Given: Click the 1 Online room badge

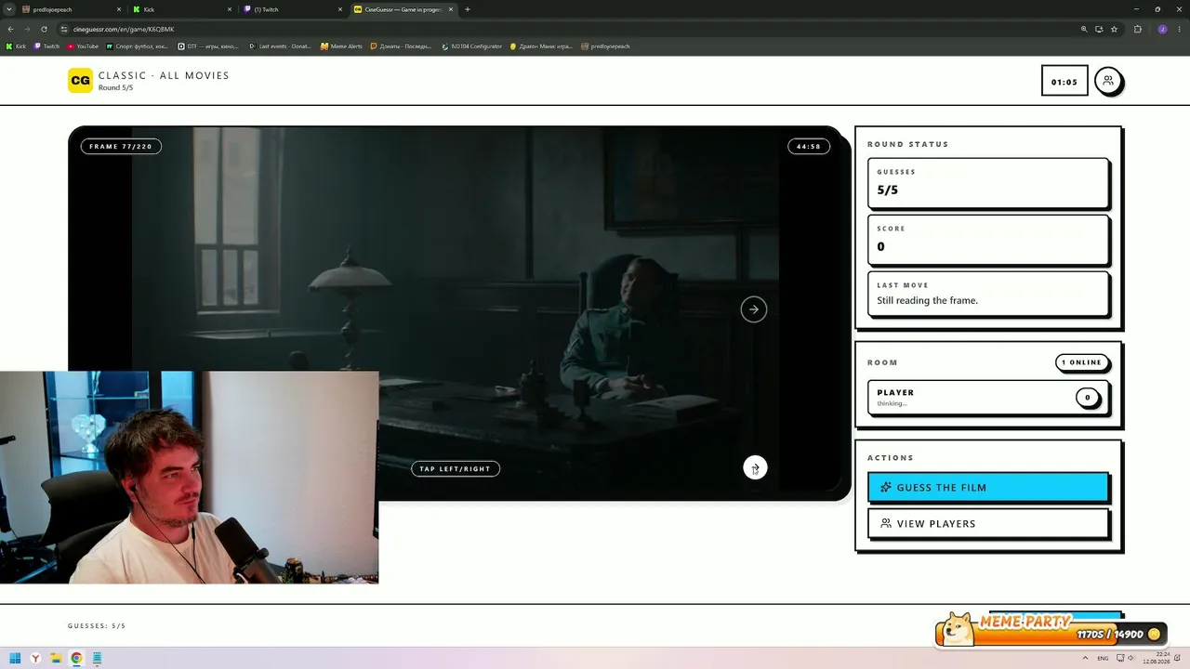Looking at the screenshot, I should (1082, 362).
